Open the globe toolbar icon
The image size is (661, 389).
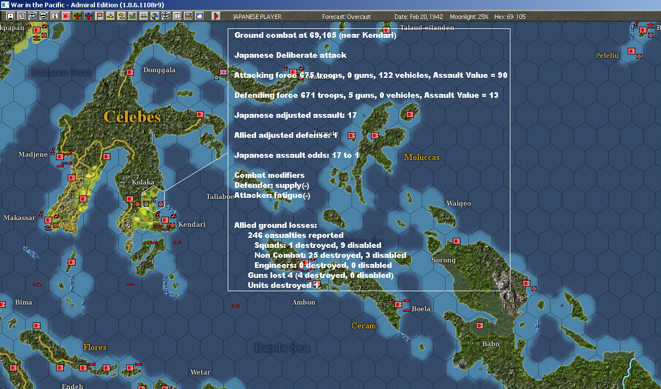[155, 16]
